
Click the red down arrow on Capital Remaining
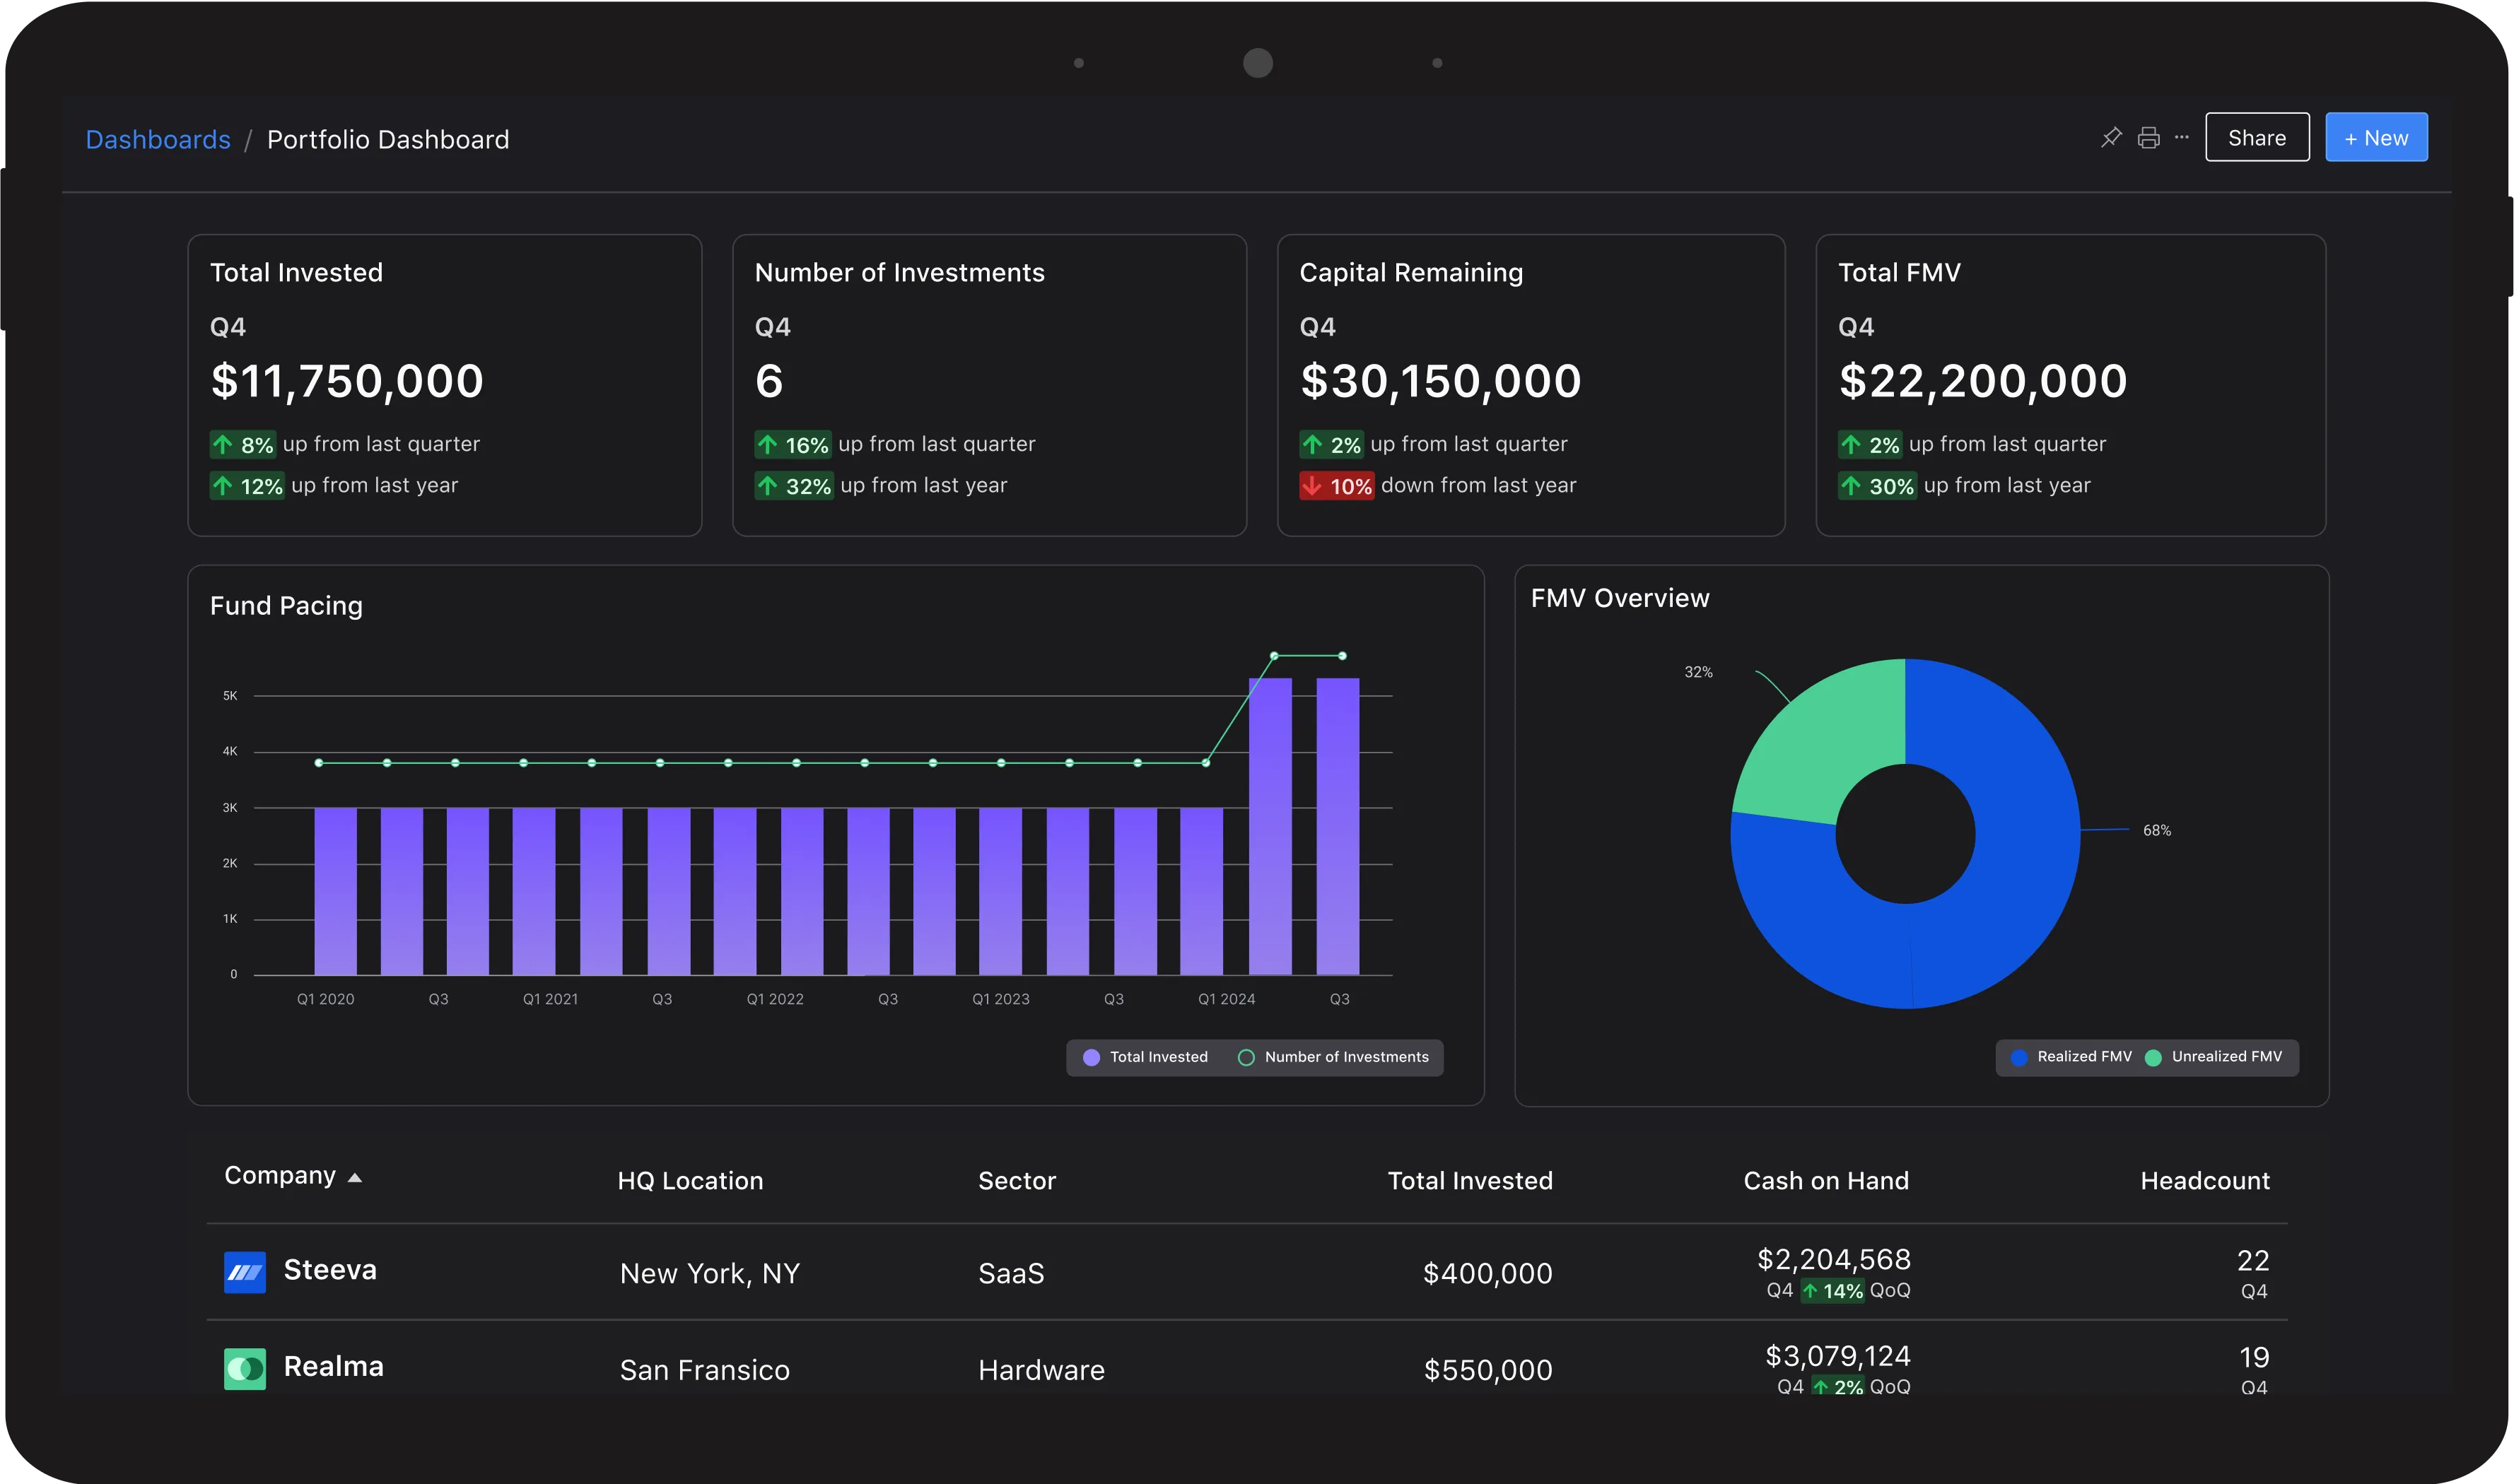click(1311, 486)
